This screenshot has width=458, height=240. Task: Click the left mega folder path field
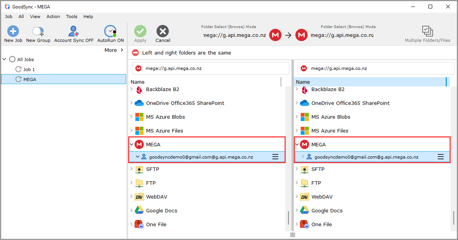pyautogui.click(x=210, y=68)
